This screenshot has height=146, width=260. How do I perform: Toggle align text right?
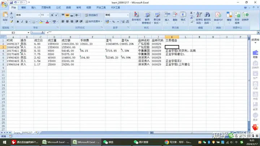point(71,22)
